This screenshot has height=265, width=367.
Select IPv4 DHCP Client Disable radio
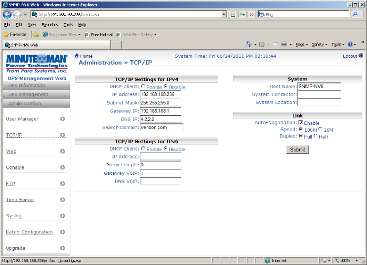pos(166,87)
